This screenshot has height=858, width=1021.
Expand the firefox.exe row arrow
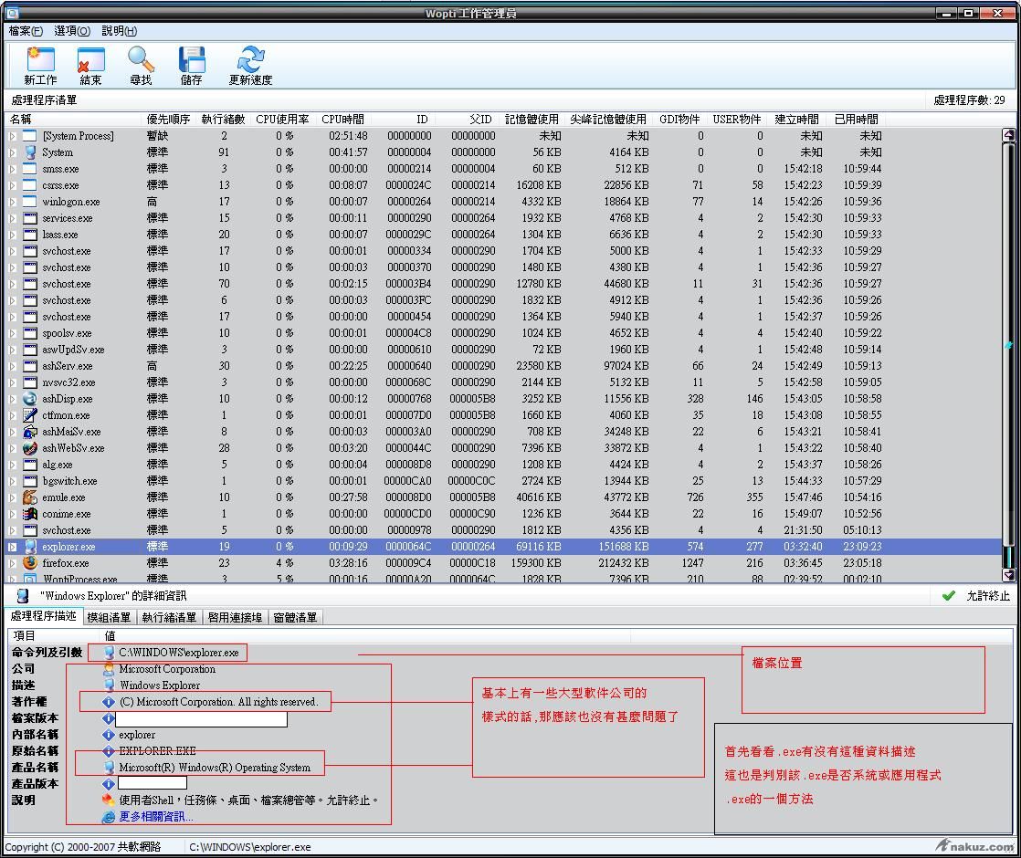[13, 563]
